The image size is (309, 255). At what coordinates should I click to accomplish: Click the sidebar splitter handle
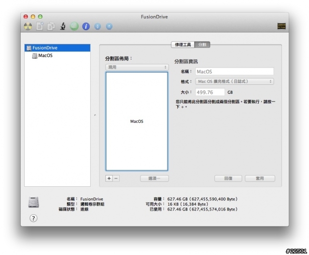(x=95, y=115)
